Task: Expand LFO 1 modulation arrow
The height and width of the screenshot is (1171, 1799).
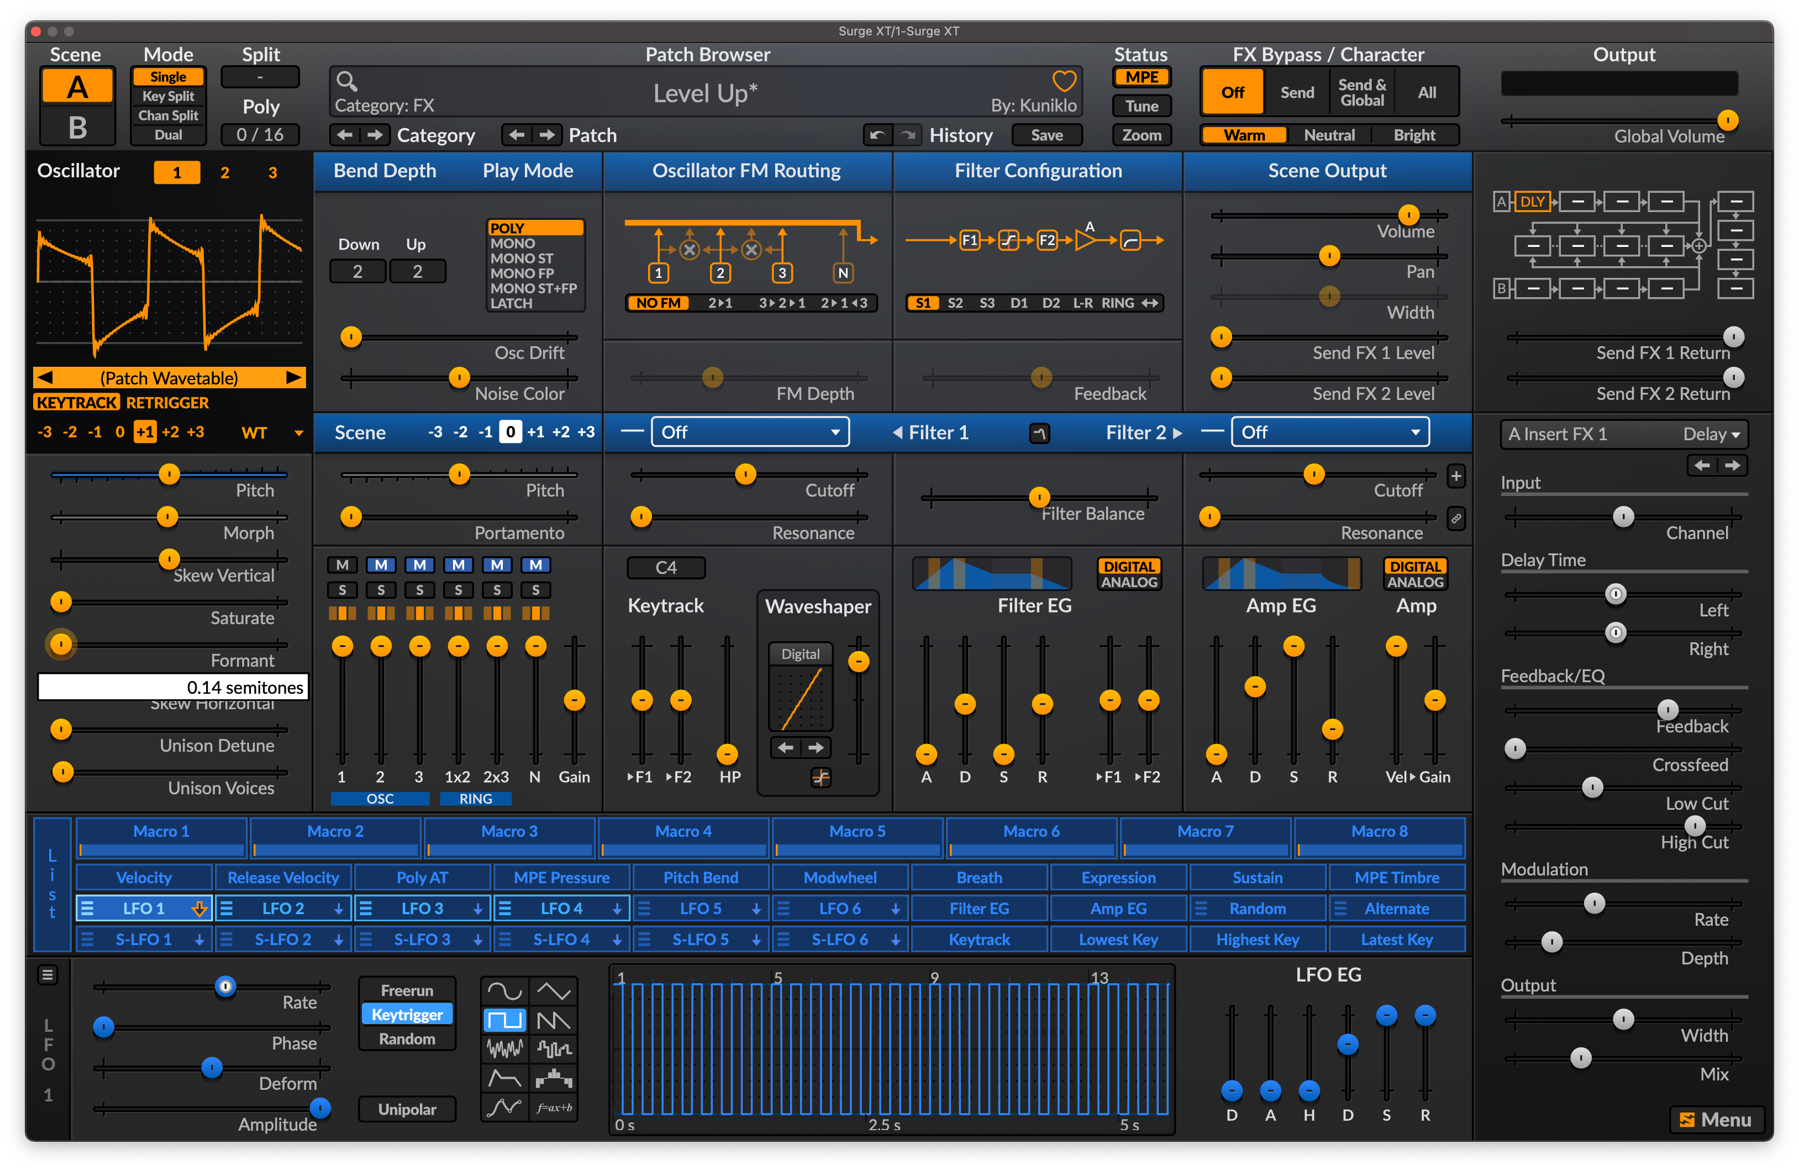Action: tap(199, 909)
